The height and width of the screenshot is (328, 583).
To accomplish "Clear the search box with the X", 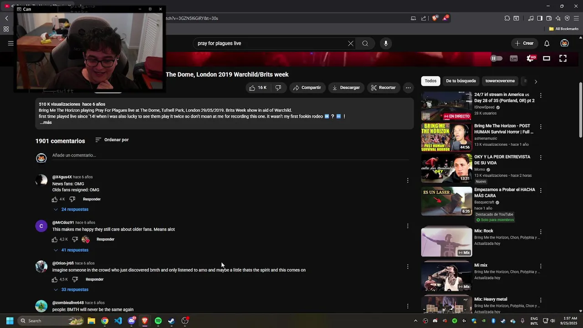I will [351, 43].
